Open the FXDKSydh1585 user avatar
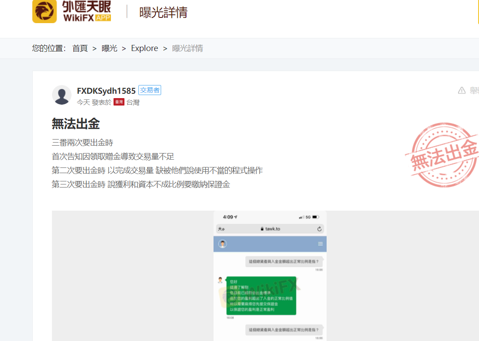 click(62, 95)
